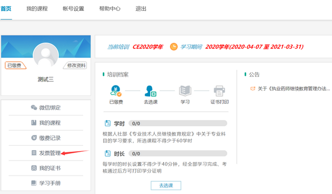Open the 帮助中心 top tab

[x=110, y=9]
